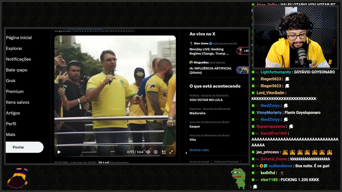Open video settings gear
Viewport: 342px width, 192px height.
156,152
